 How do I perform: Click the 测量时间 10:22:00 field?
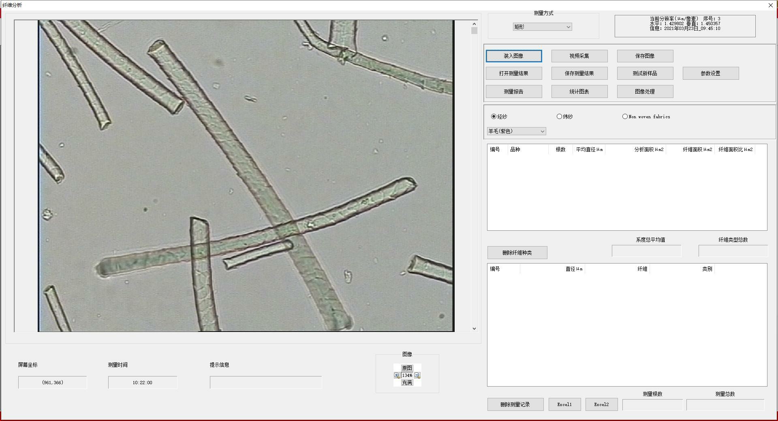(143, 383)
